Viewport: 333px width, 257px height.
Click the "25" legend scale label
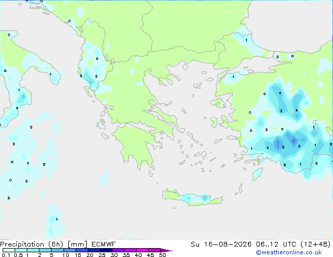102,255
